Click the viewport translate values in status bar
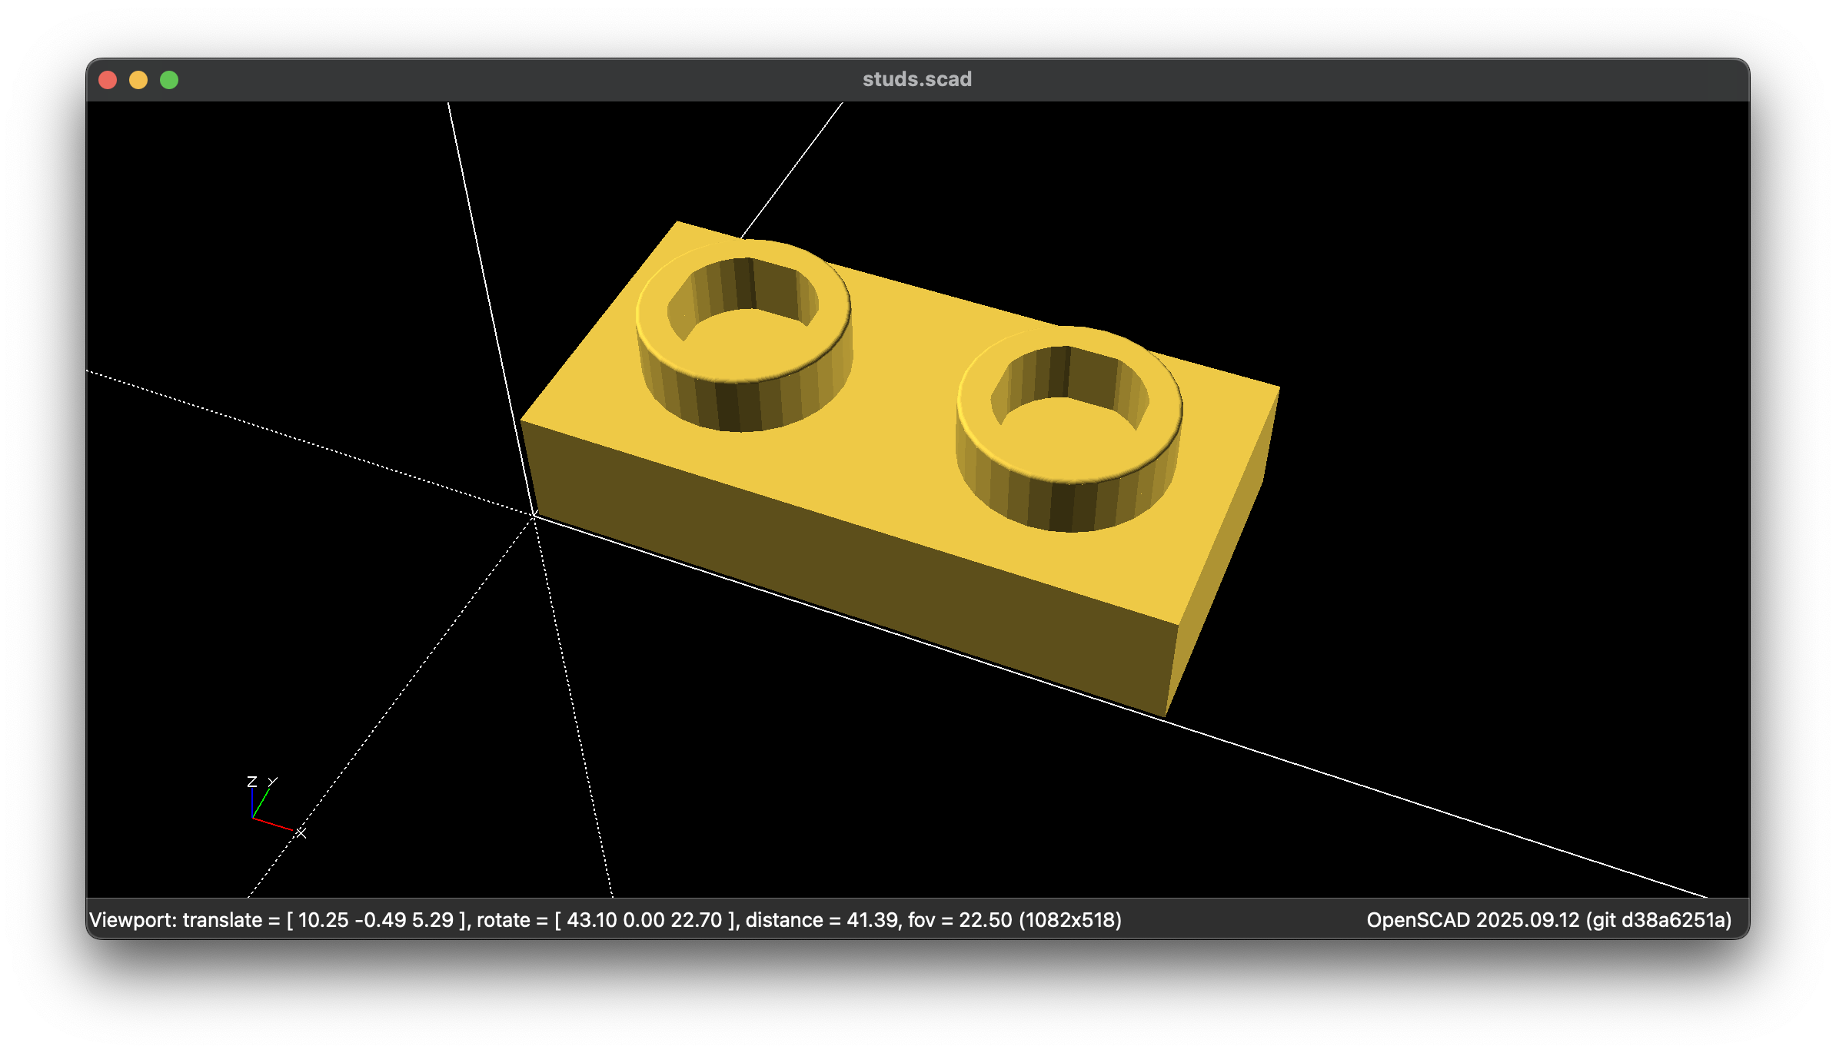This screenshot has width=1836, height=1053. 377,920
